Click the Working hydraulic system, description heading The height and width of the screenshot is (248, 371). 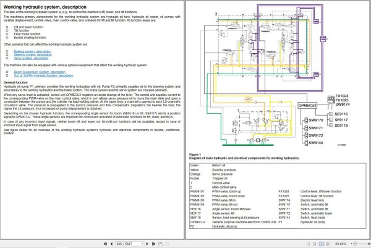[45, 7]
